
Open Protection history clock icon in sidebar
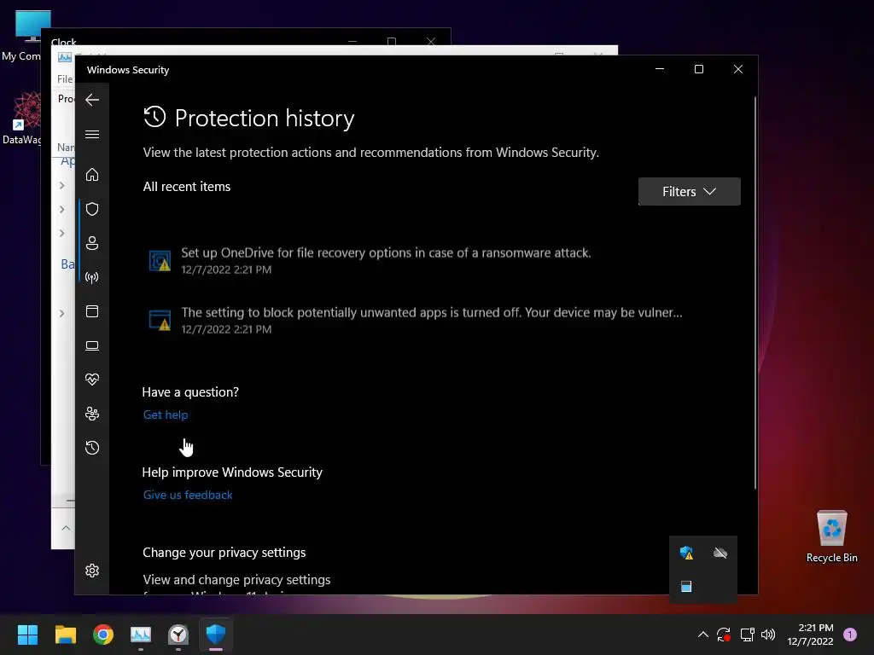tap(92, 447)
